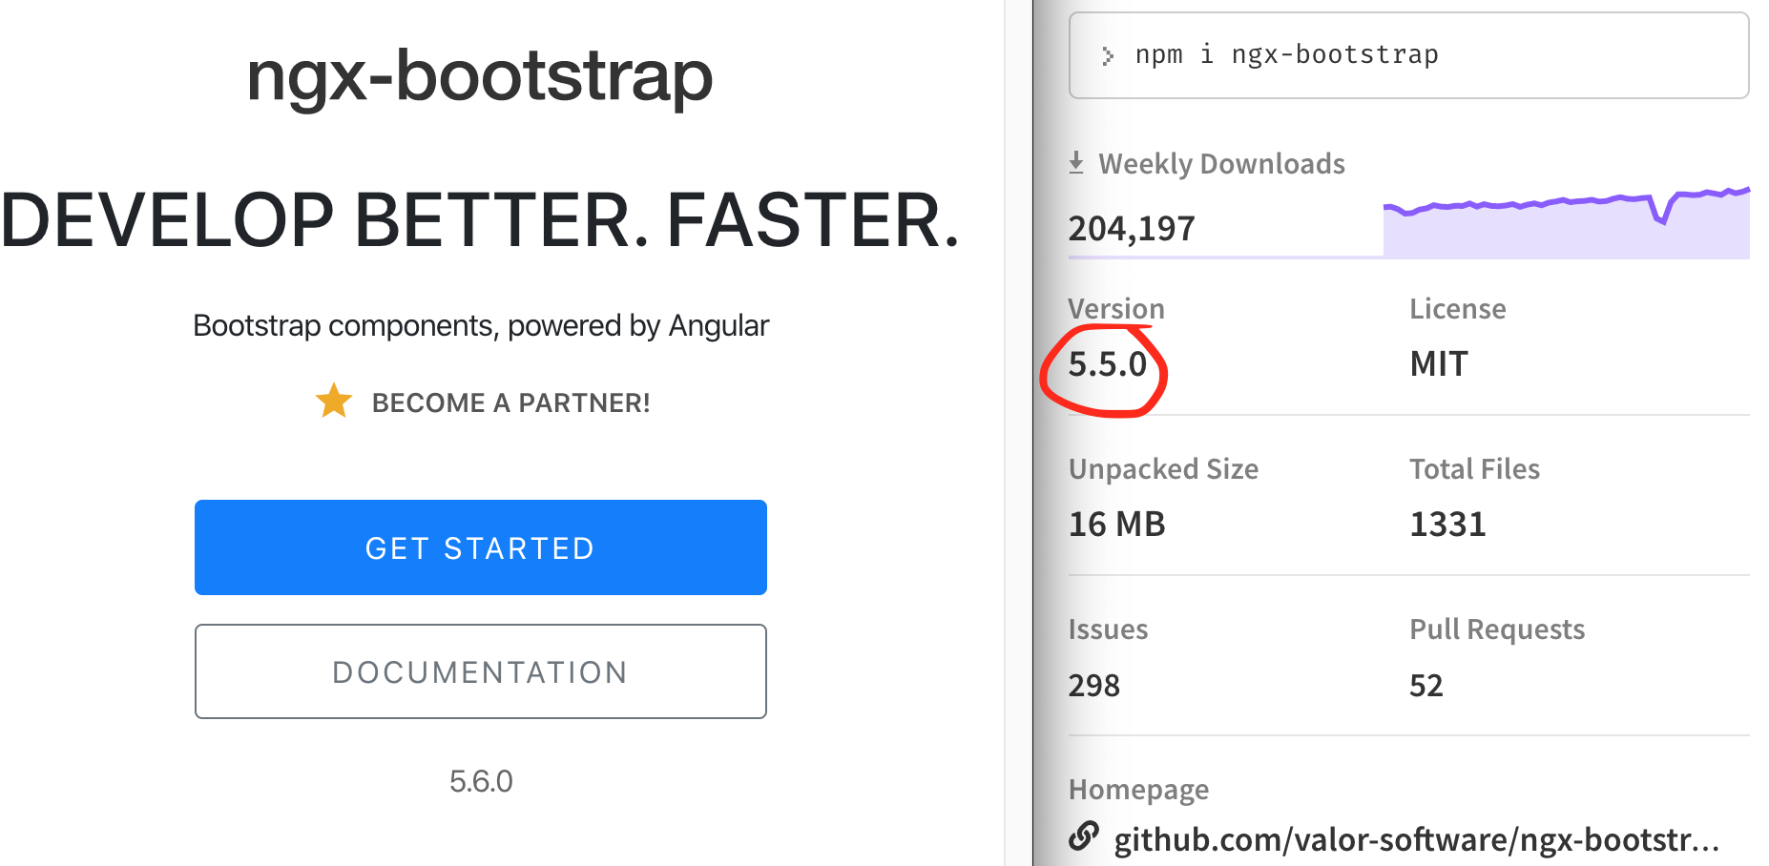The width and height of the screenshot is (1769, 866).
Task: Click the version label 5.6.0 below Documentation
Action: (480, 782)
